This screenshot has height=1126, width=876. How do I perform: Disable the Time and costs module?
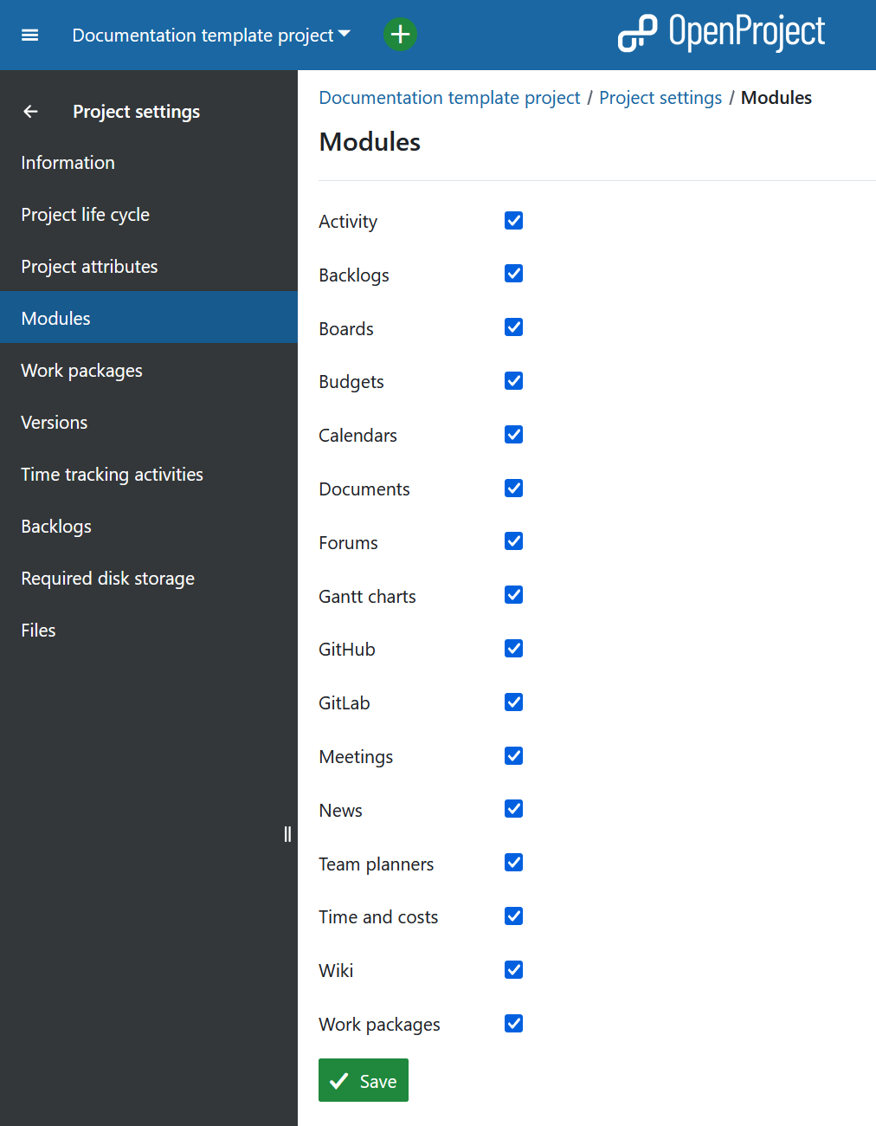tap(514, 916)
